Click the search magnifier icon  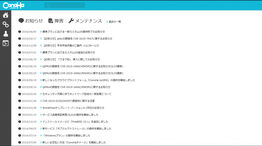(48, 6)
